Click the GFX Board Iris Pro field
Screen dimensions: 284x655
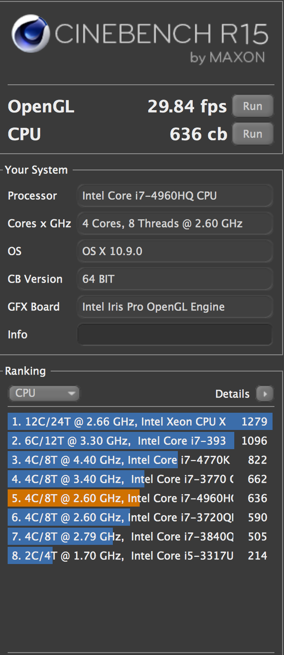[175, 306]
